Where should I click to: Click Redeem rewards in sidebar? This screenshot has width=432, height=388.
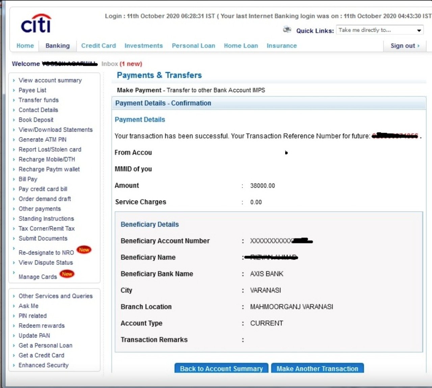pos(42,326)
